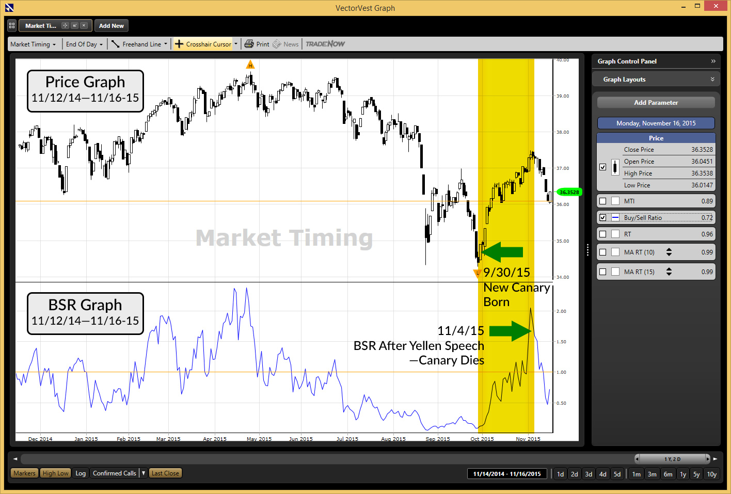
Task: Click the Add New tab button
Action: (112, 26)
